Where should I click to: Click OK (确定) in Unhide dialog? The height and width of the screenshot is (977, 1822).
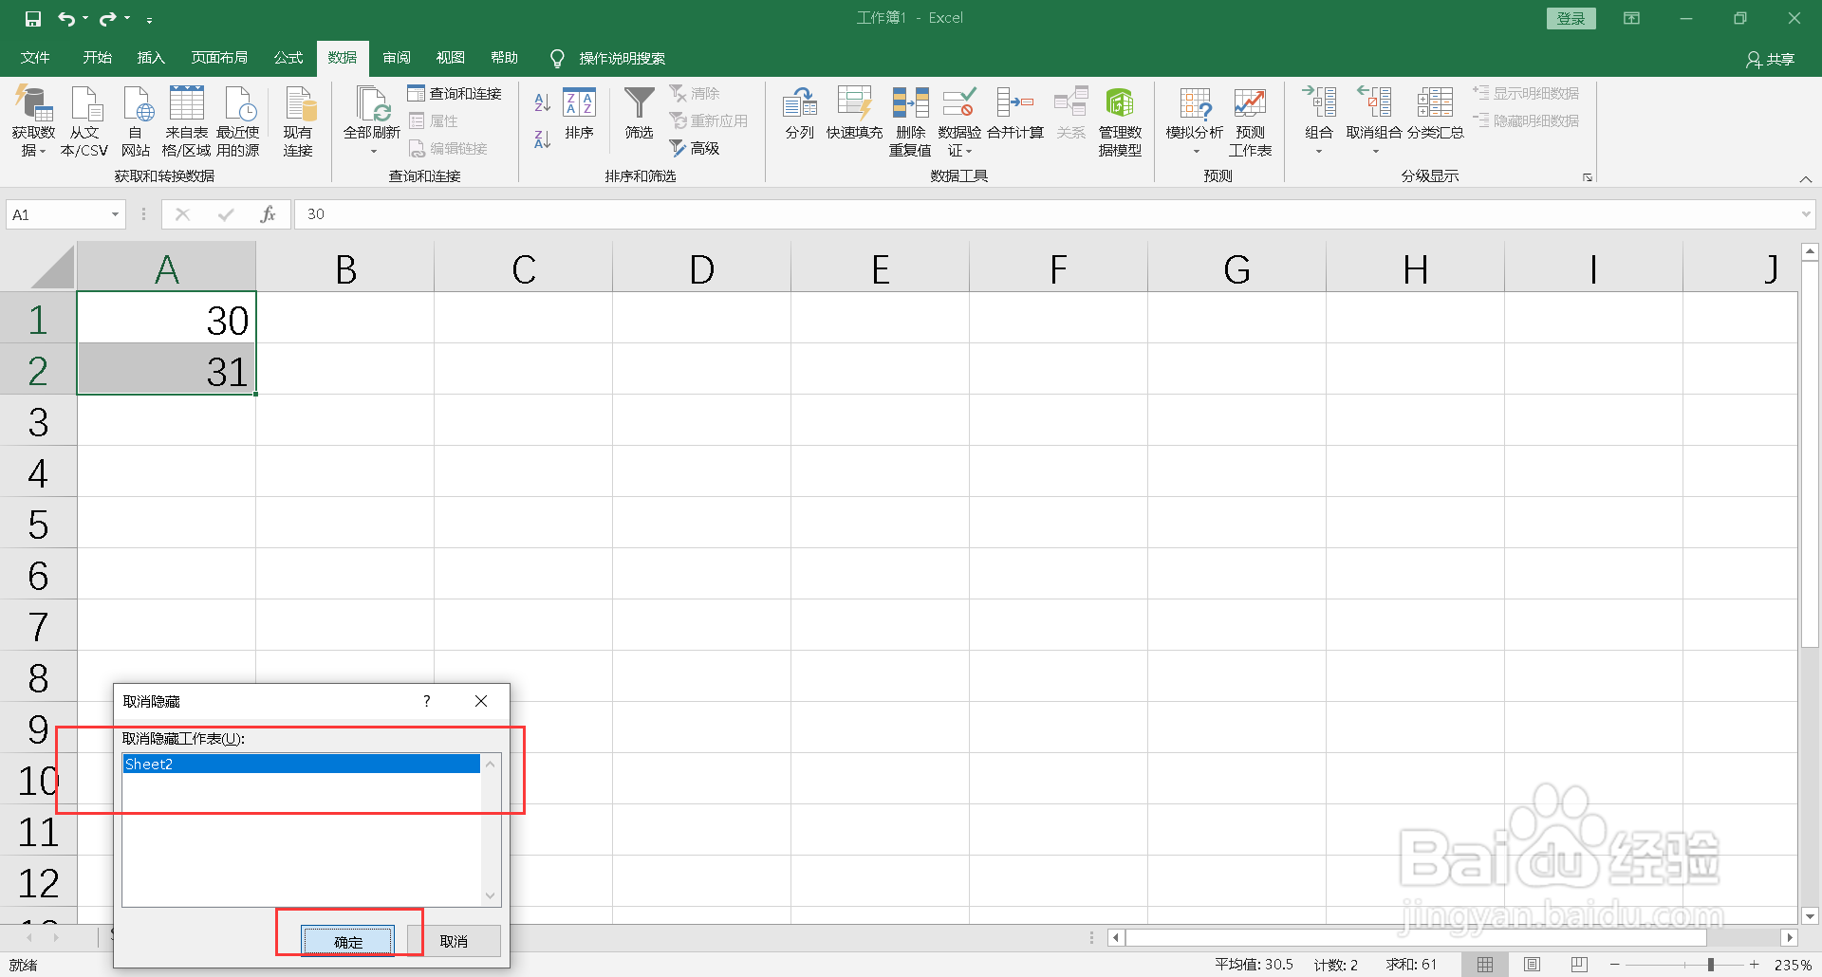347,941
